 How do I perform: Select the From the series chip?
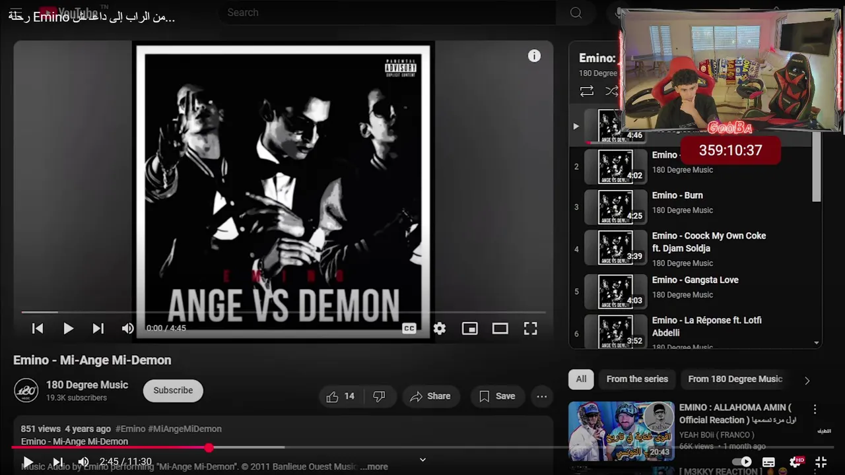click(x=637, y=379)
